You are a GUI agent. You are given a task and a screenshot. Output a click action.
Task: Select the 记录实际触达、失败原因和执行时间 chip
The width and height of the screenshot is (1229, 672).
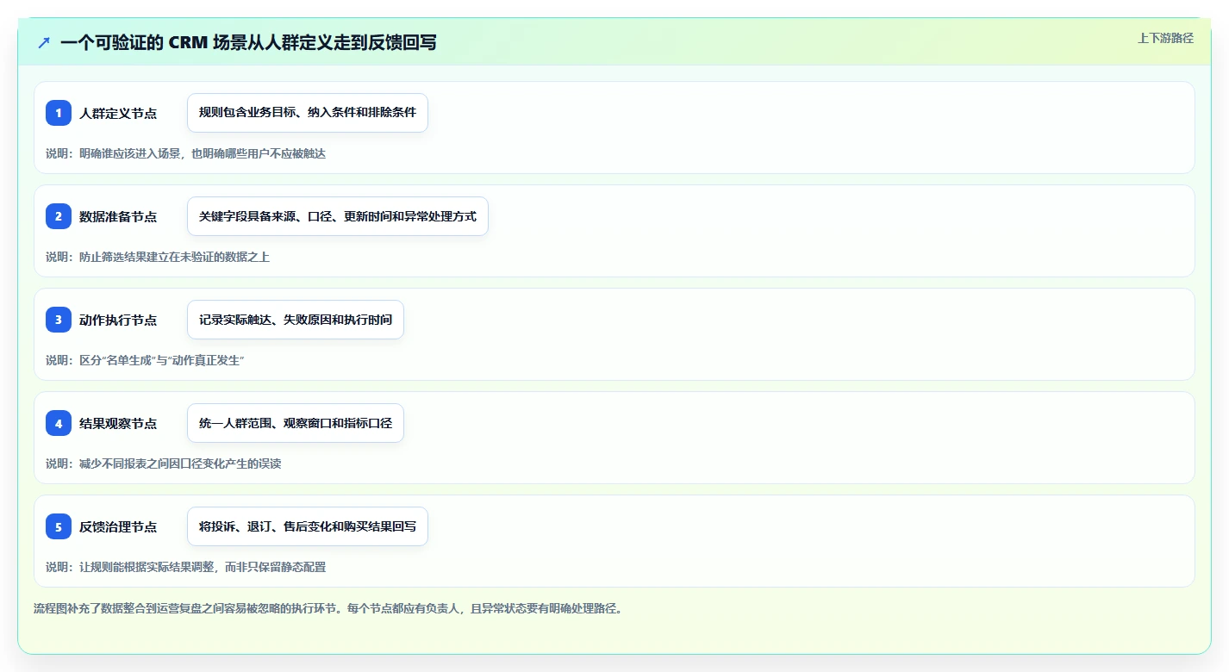point(296,320)
